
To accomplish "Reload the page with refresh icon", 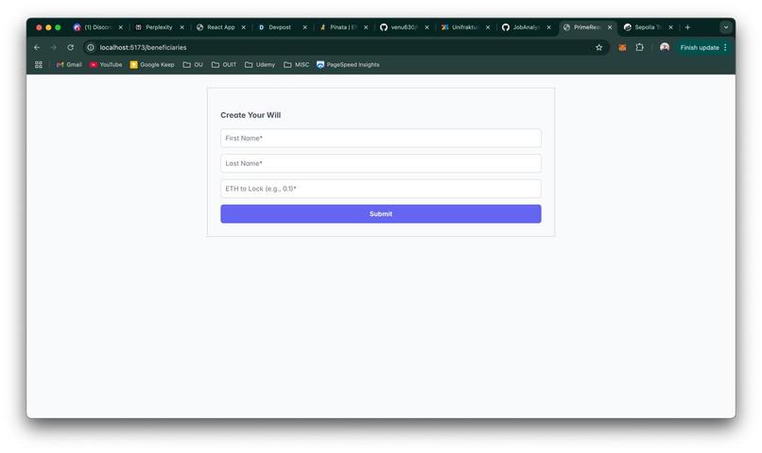I will pyautogui.click(x=71, y=47).
